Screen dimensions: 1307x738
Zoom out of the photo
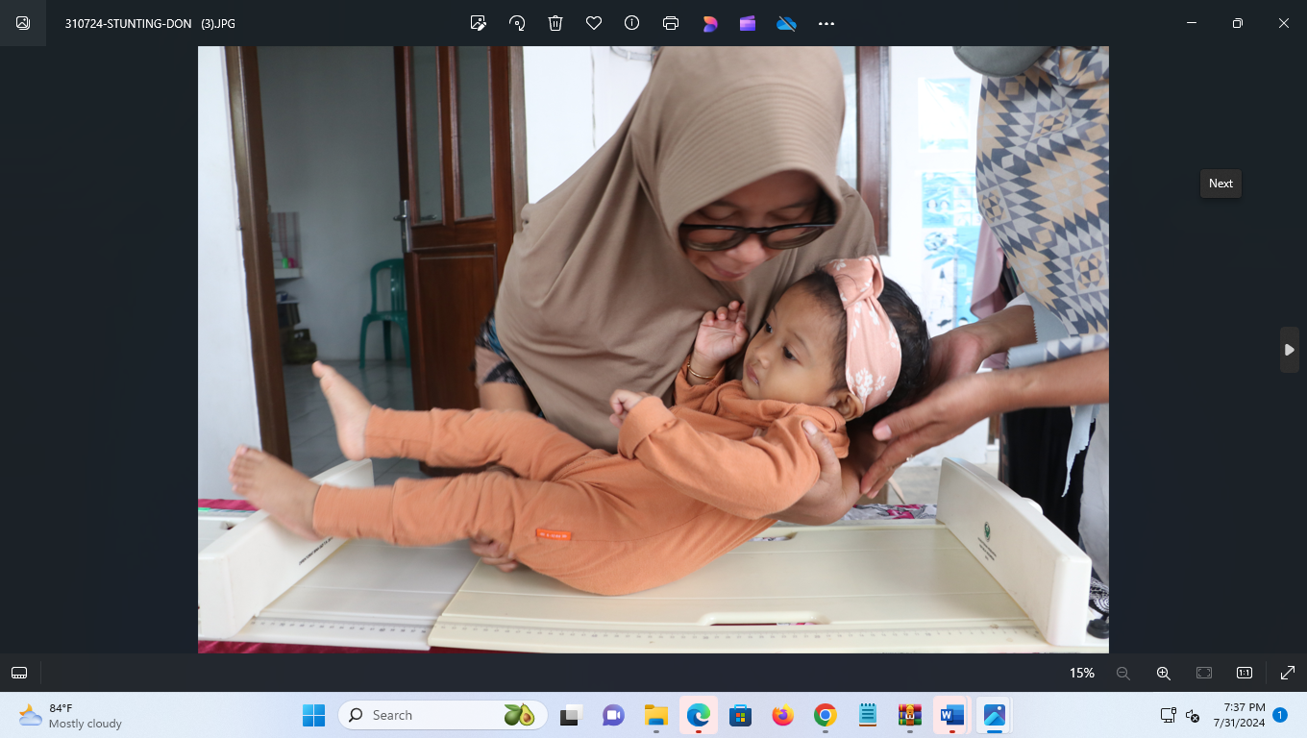coord(1122,673)
